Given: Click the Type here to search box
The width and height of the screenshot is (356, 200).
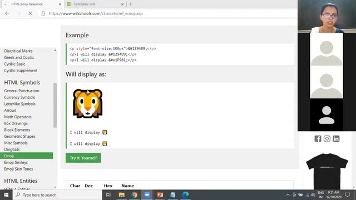Looking at the screenshot, I should click(x=57, y=195).
